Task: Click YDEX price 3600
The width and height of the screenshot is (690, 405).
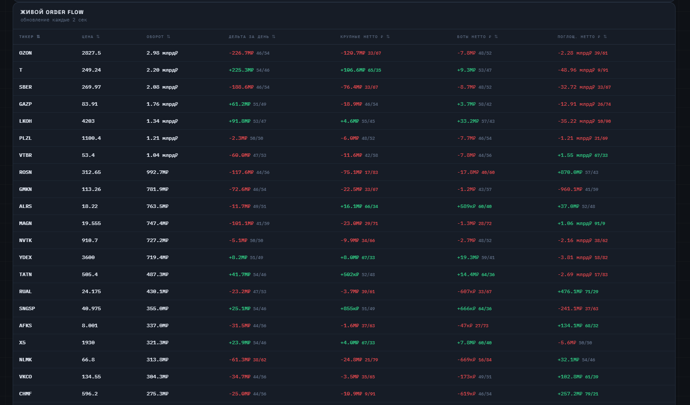Action: [x=88, y=257]
